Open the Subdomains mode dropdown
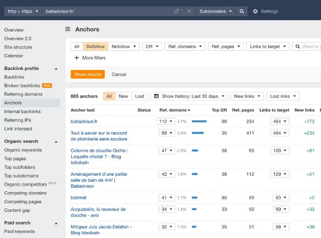 (x=216, y=11)
